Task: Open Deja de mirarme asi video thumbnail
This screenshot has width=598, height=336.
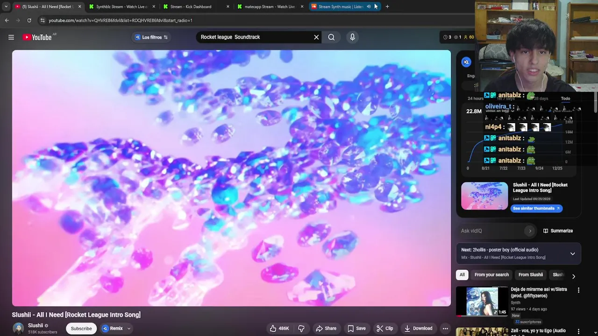Action: [x=482, y=301]
